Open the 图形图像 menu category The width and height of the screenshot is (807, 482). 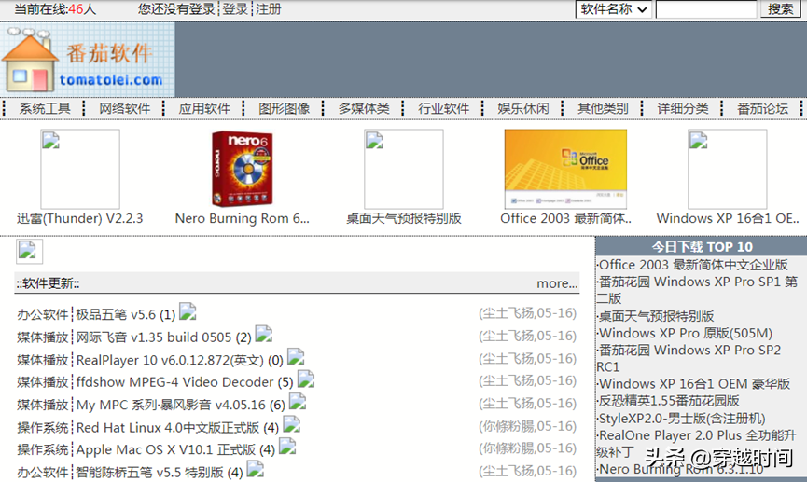pos(285,108)
